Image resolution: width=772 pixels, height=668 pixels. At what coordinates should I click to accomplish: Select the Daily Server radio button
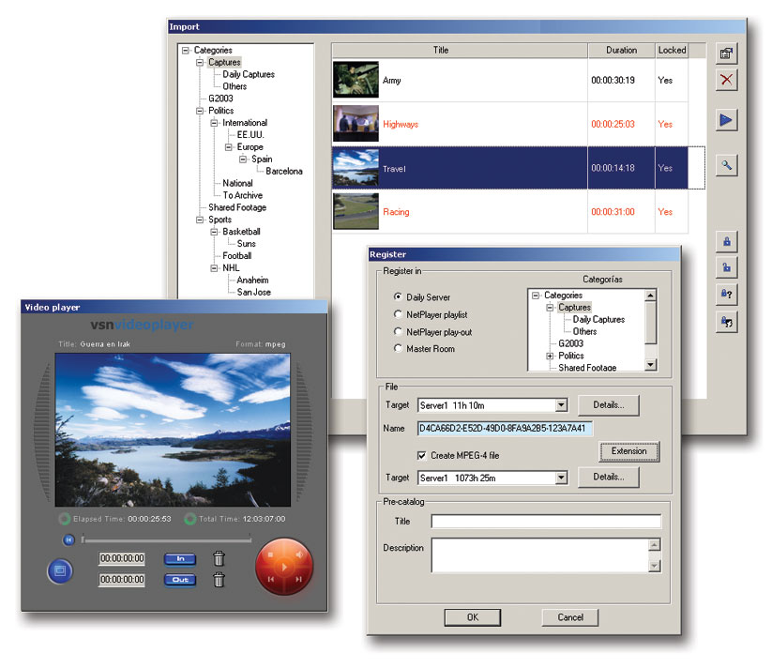[x=398, y=297]
